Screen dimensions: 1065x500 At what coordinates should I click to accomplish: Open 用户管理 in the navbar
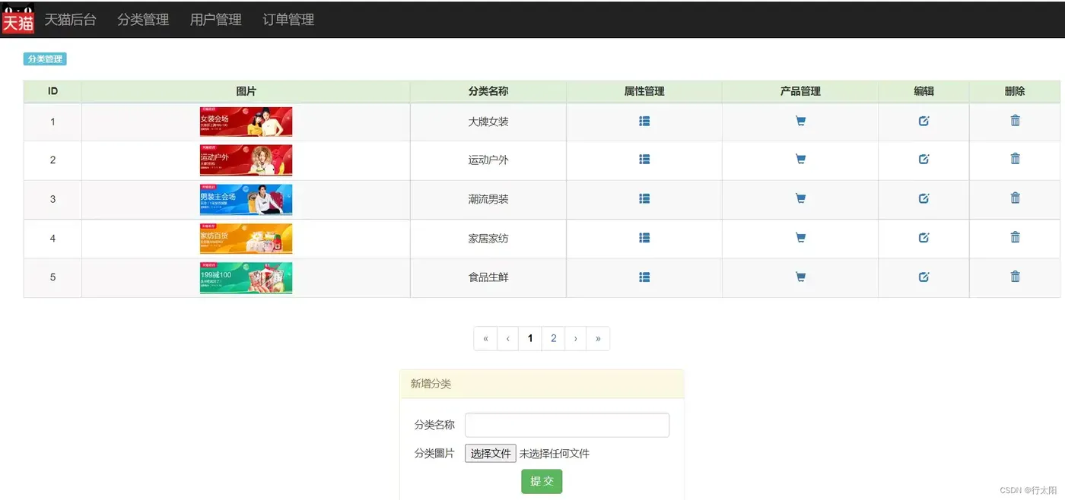[216, 20]
